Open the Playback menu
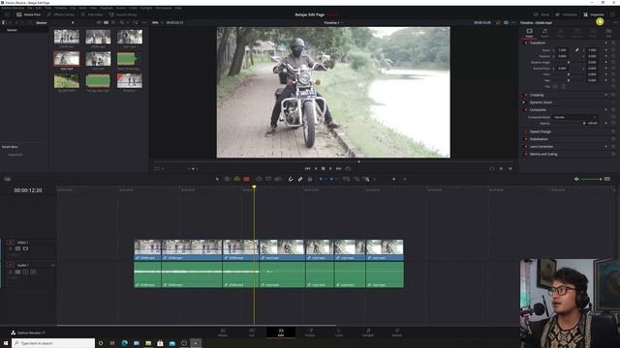The width and height of the screenshot is (620, 348). (x=106, y=8)
